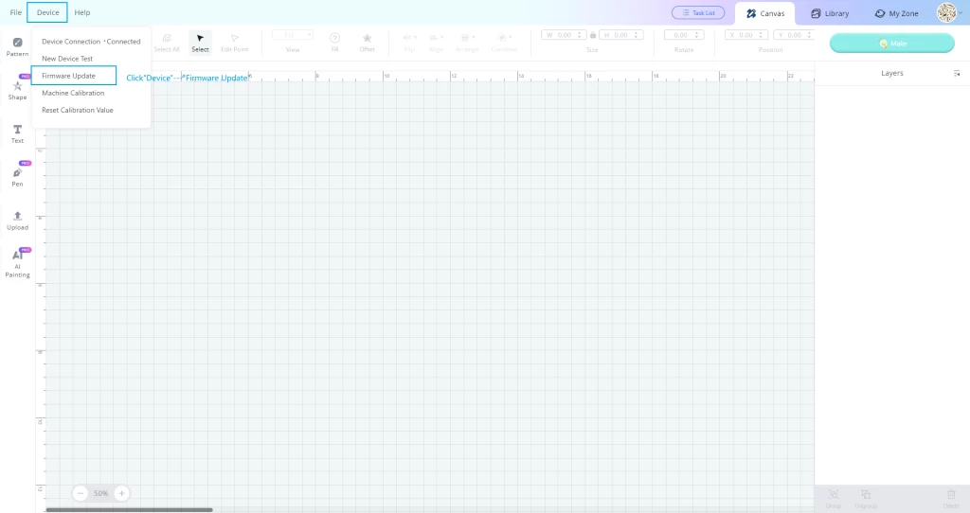This screenshot has width=970, height=513.
Task: Click the Offset tool icon
Action: (367, 43)
